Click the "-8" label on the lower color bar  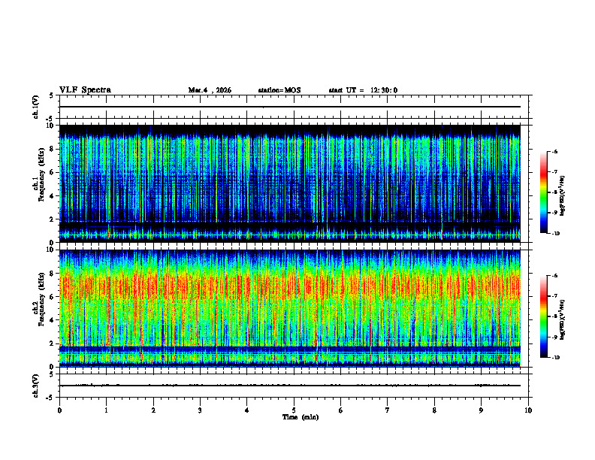click(554, 316)
